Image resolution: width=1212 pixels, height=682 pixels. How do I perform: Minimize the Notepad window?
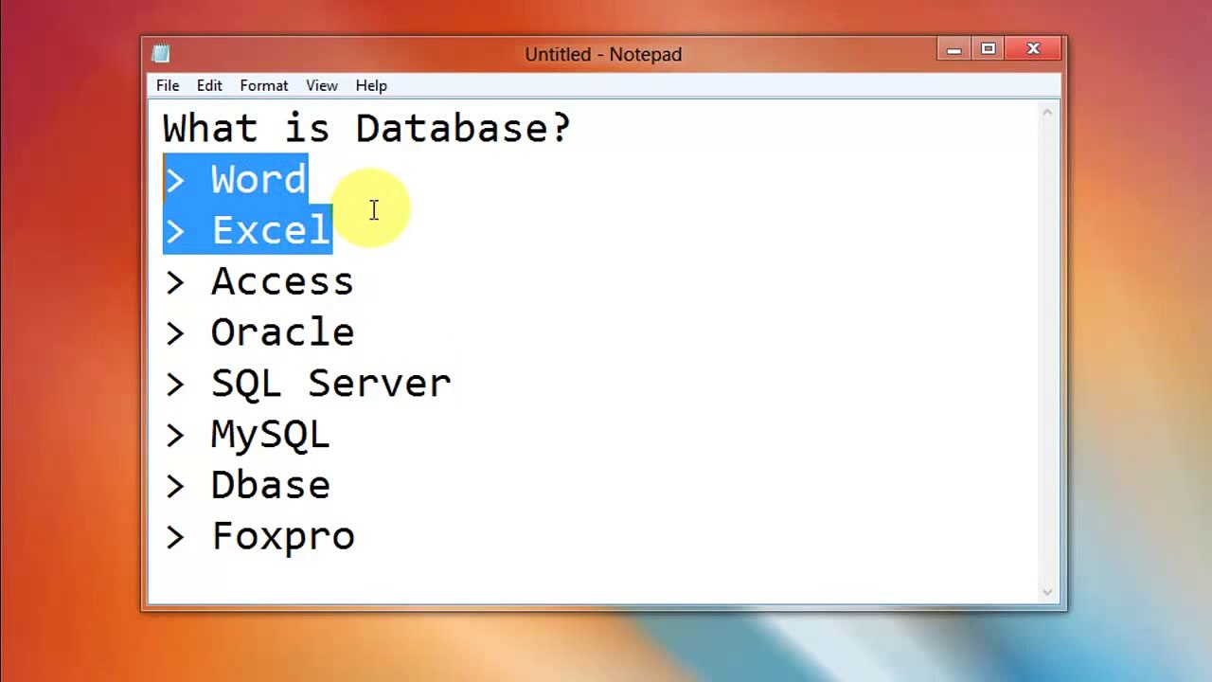tap(954, 49)
